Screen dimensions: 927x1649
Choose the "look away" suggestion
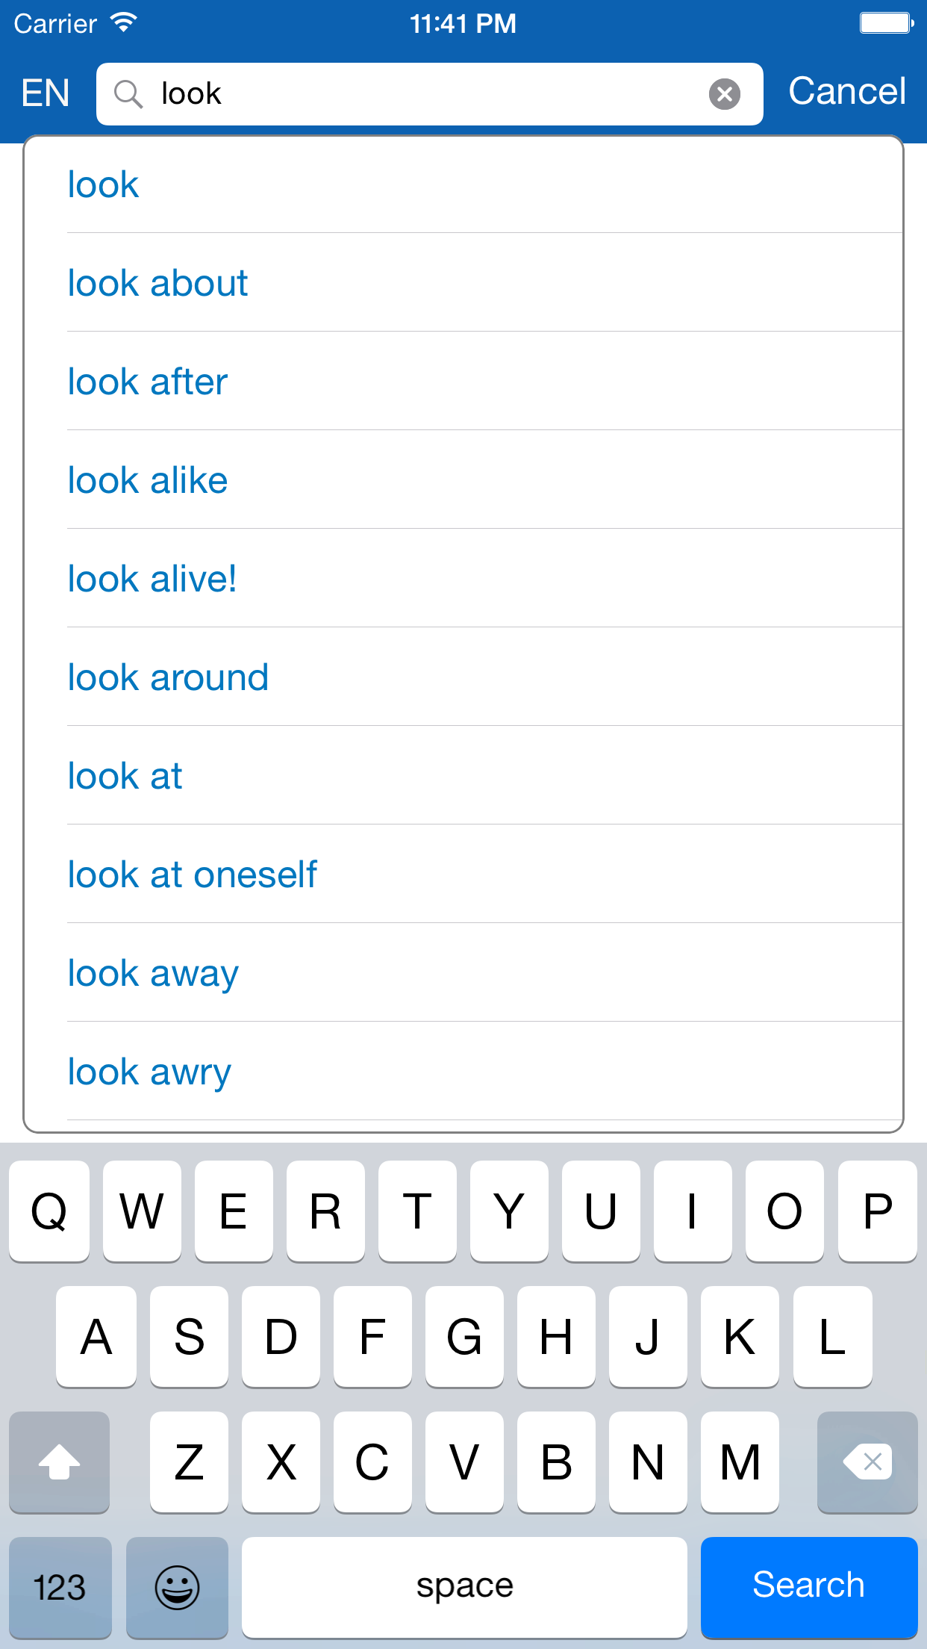tap(153, 973)
